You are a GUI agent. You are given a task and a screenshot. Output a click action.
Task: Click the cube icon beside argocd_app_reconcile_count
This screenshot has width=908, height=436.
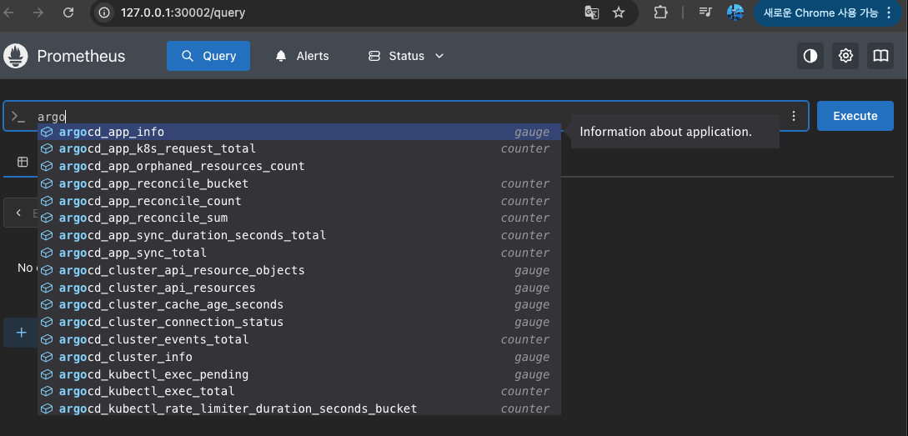tap(47, 201)
